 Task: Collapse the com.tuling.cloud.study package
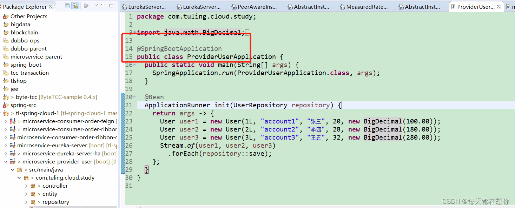tap(19, 178)
